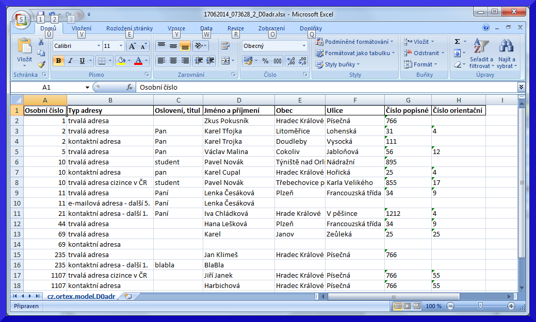Center-align text horizontally in the cell

[x=173, y=61]
